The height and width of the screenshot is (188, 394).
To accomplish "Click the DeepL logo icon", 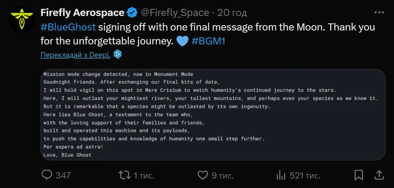I will [118, 54].
